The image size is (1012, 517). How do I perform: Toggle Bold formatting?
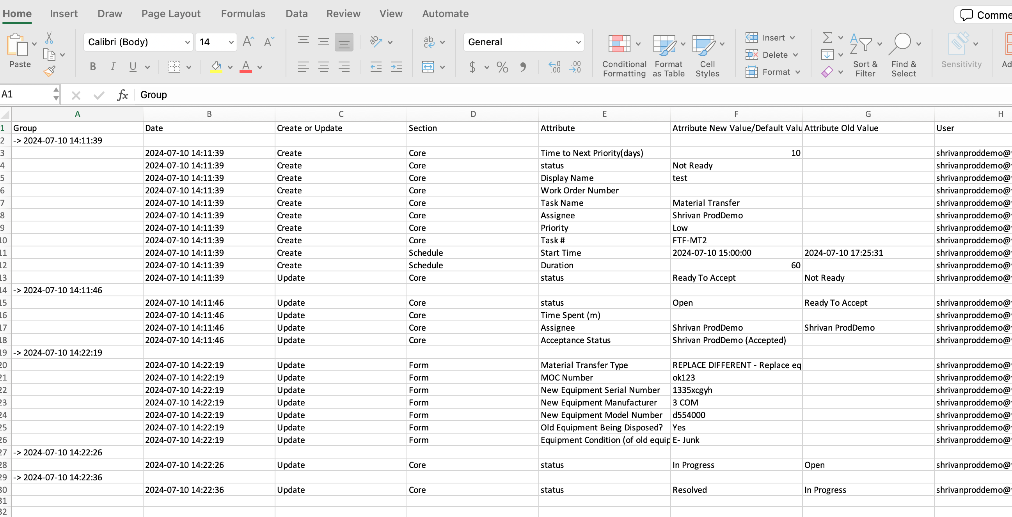[x=93, y=67]
